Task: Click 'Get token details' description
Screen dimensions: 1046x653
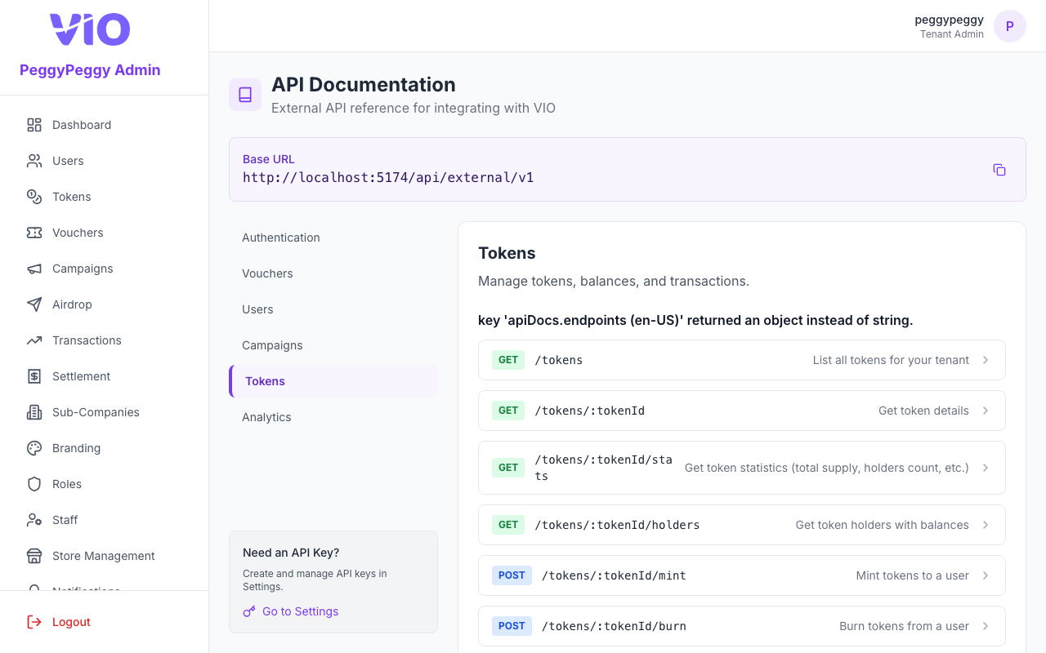Action: tap(923, 411)
